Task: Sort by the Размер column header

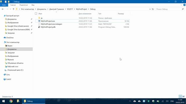Action: [121, 14]
